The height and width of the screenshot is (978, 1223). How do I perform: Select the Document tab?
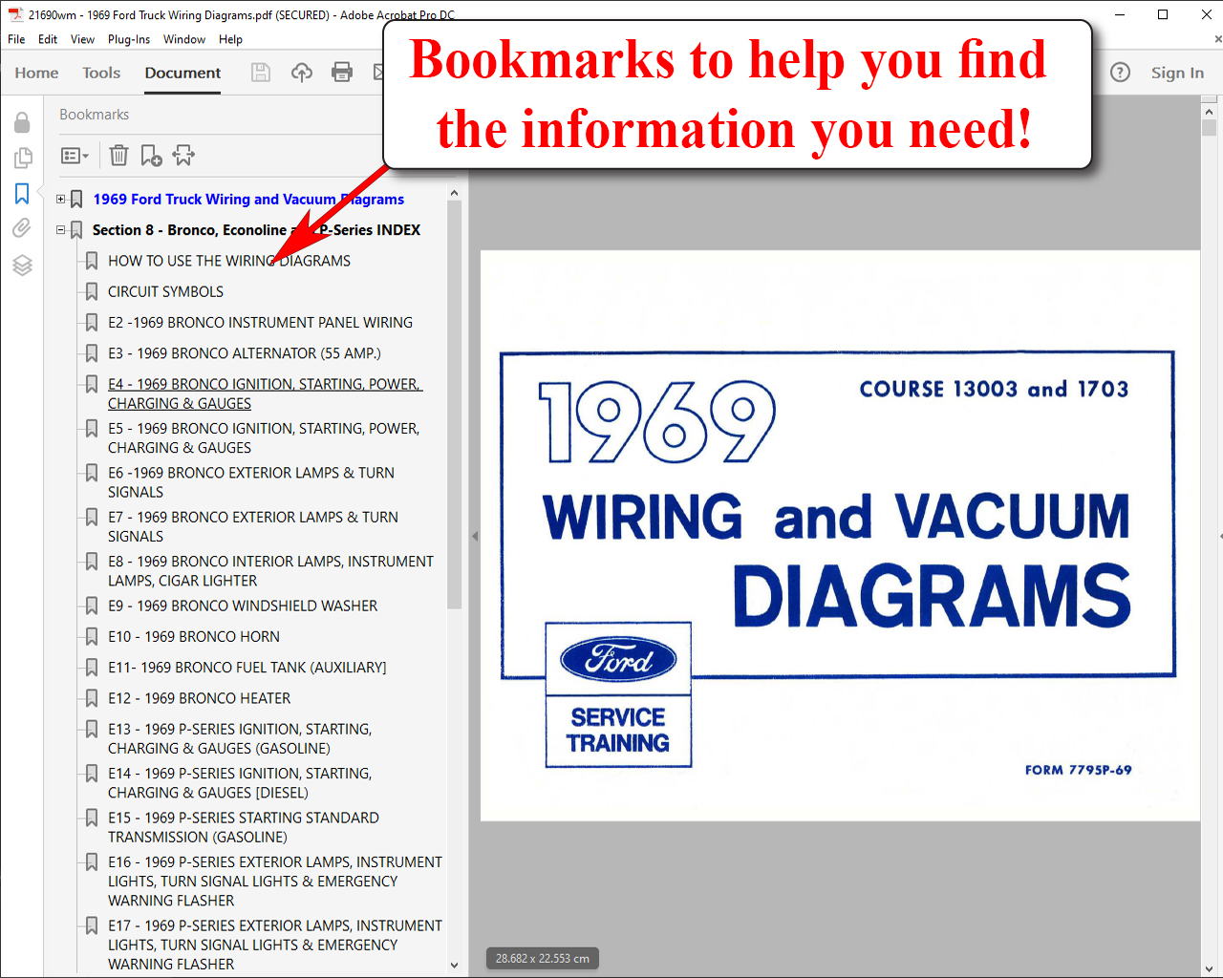point(182,73)
